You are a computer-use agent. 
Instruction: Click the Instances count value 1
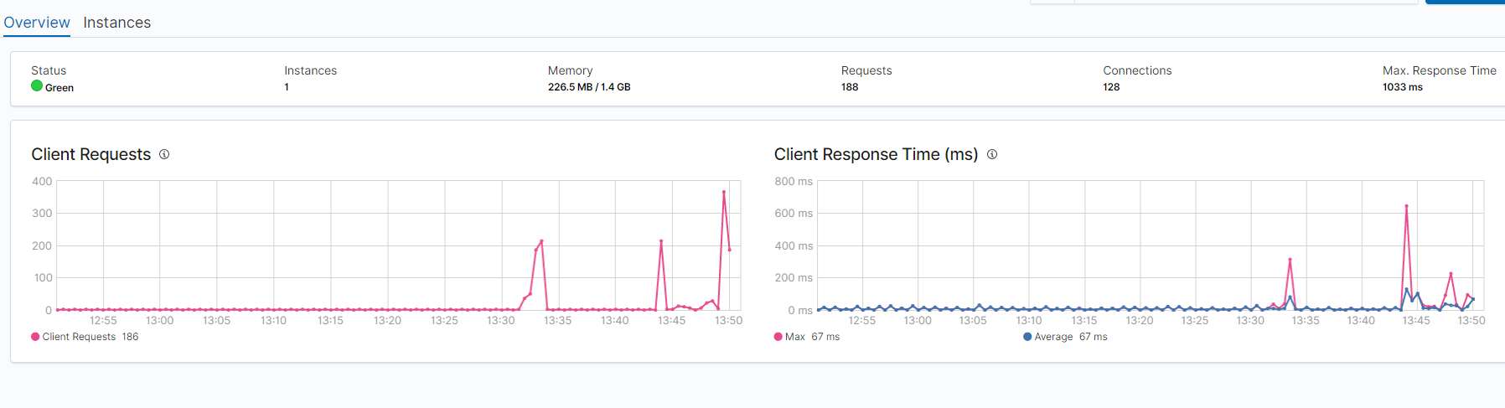coord(287,87)
